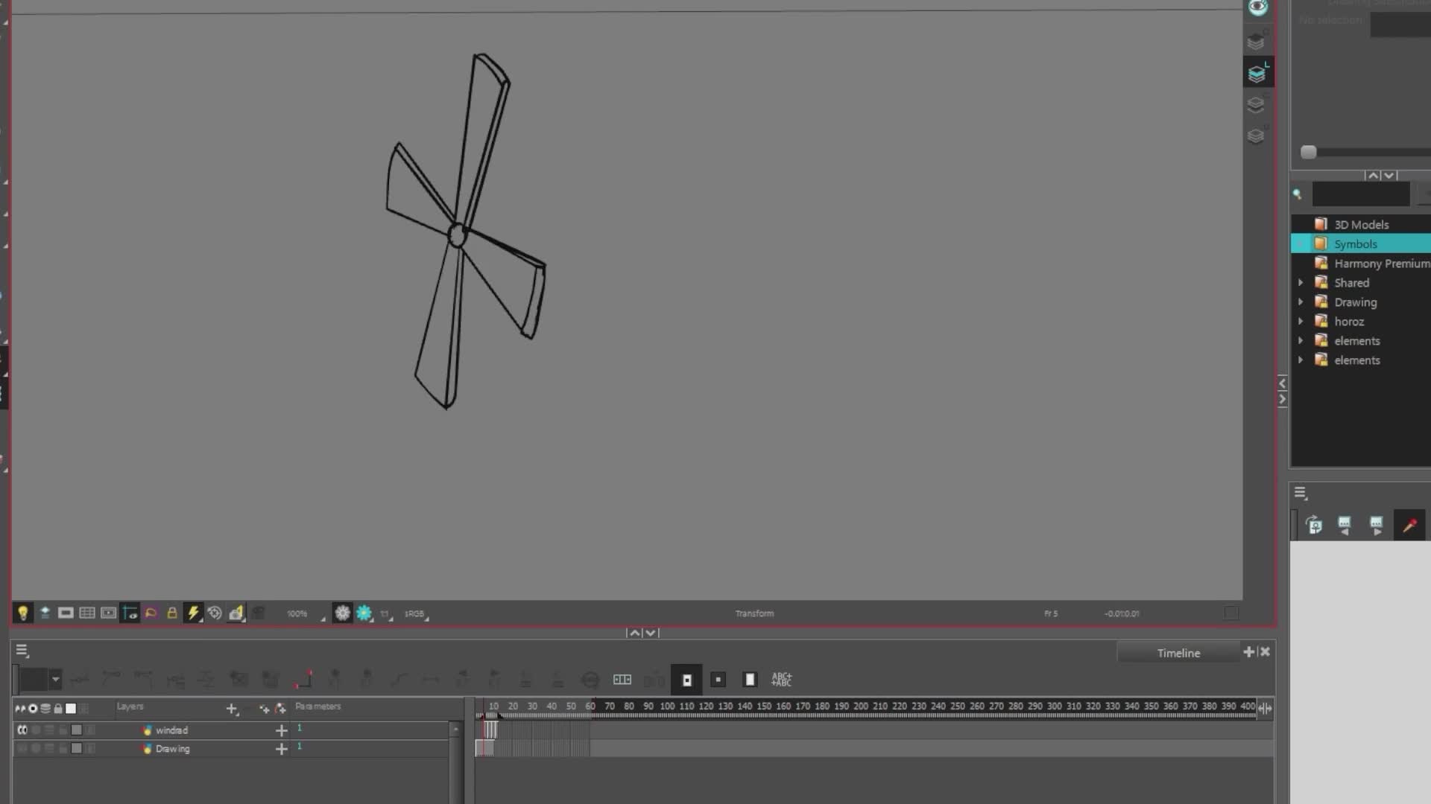
Task: Toggle the preview eye icon at top right
Action: [1258, 8]
